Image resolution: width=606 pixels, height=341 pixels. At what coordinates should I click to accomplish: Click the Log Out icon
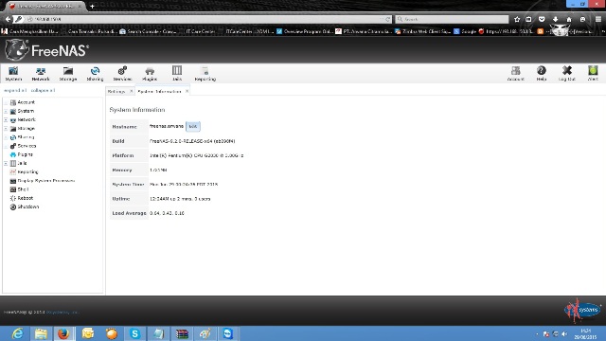click(x=567, y=74)
